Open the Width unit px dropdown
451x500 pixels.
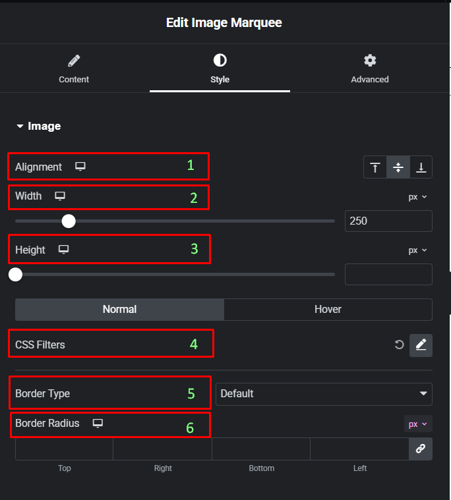(417, 197)
